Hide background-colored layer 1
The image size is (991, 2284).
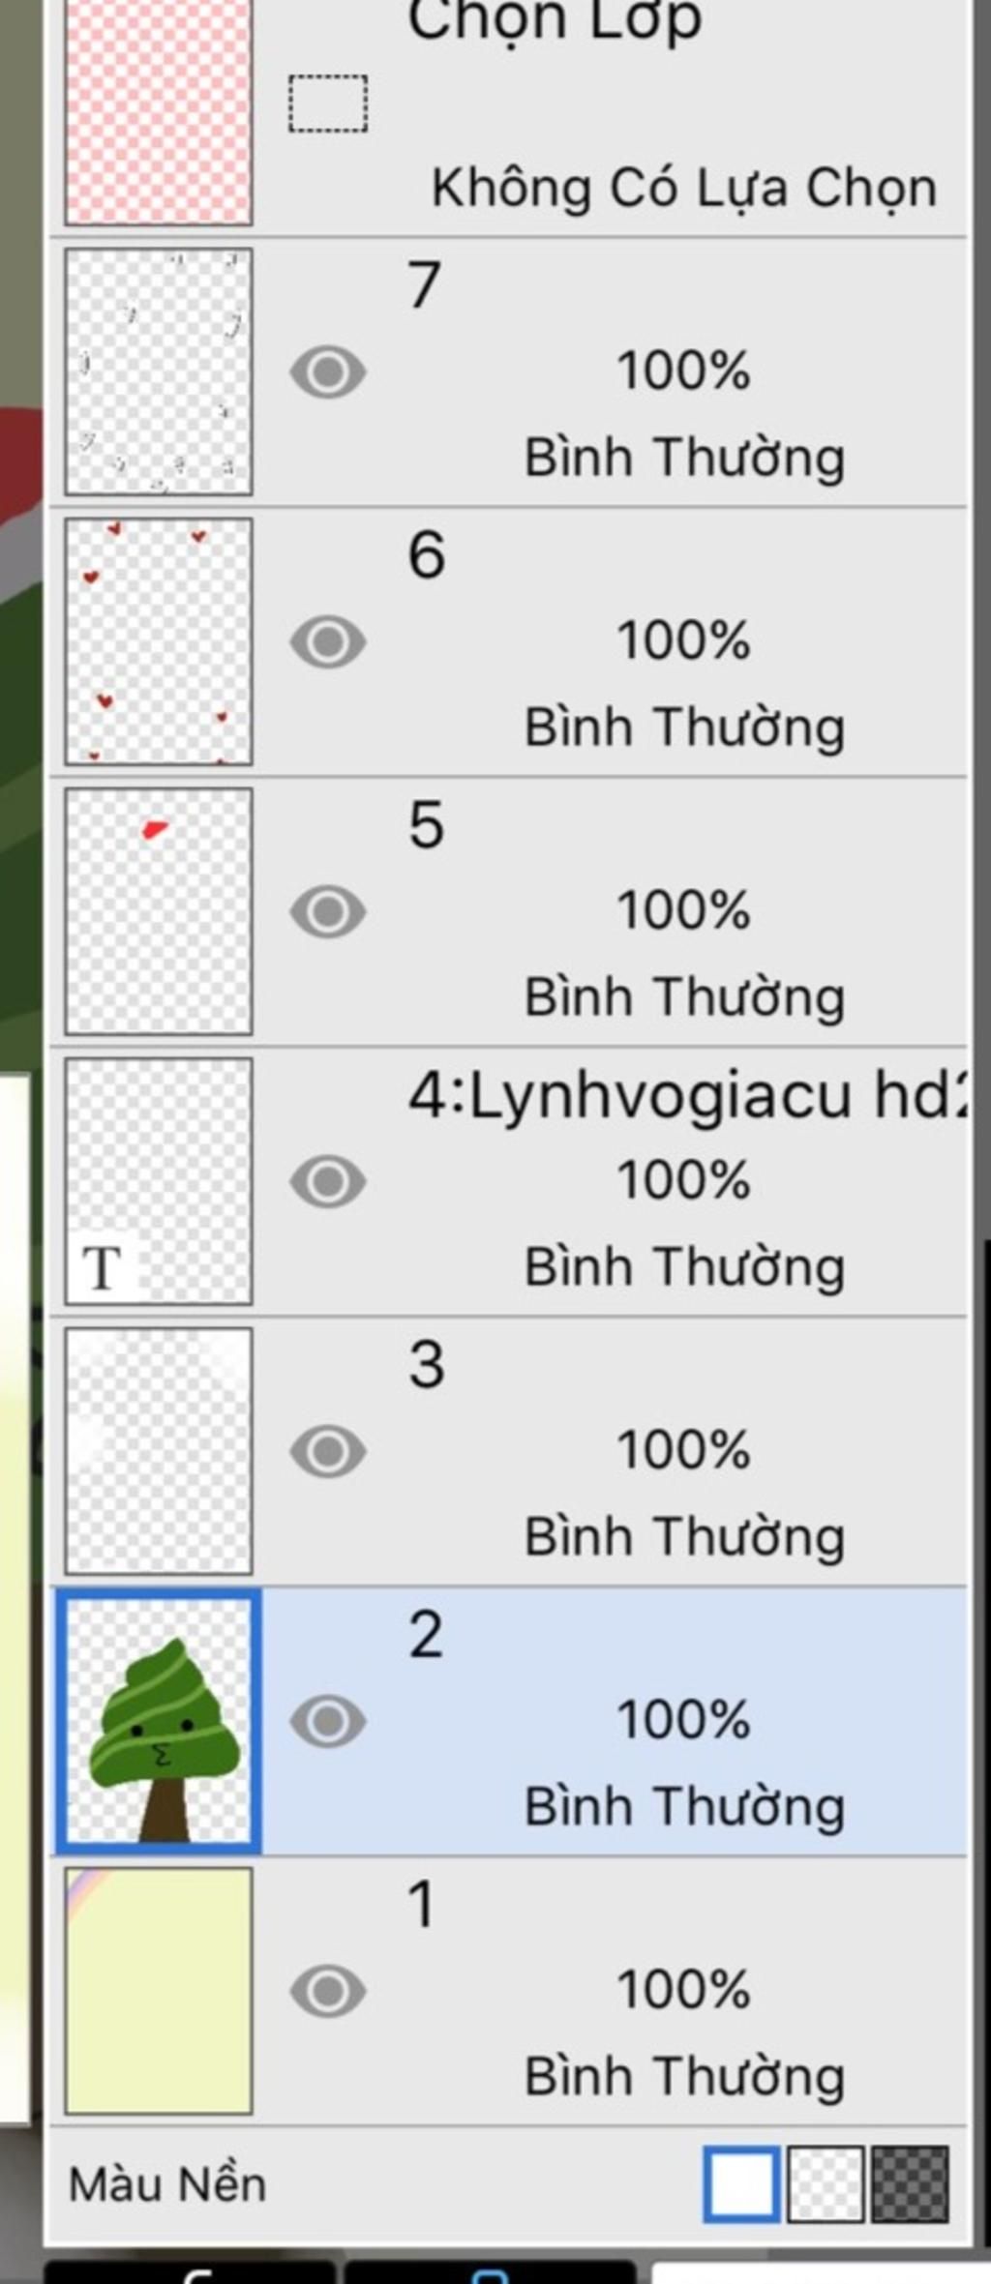click(x=328, y=1992)
